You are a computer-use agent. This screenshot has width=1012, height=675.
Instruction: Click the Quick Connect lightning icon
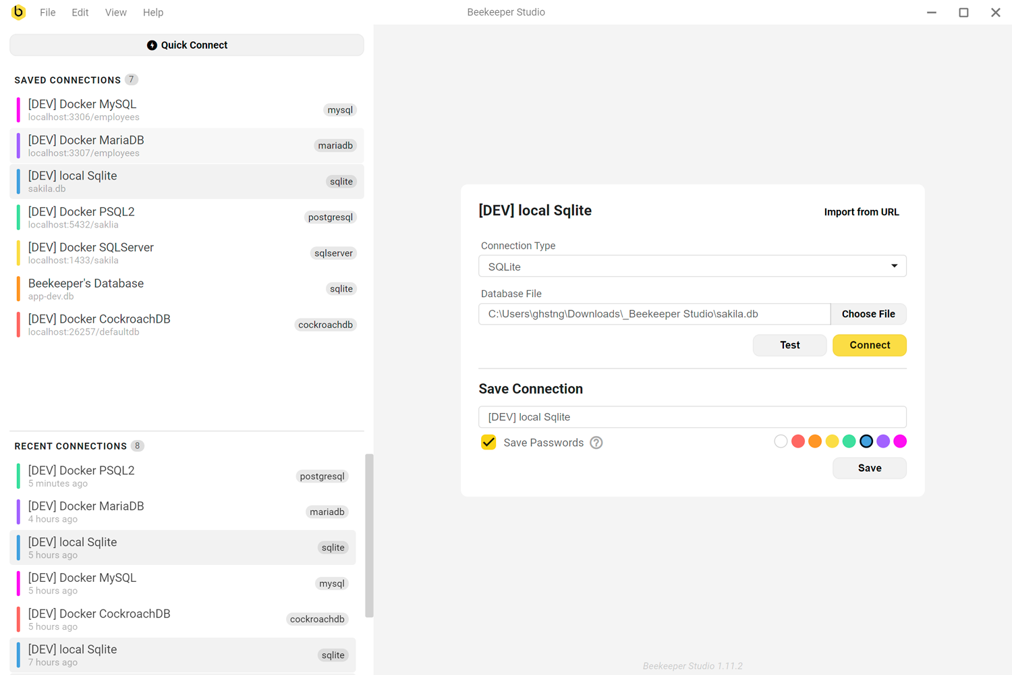pos(152,45)
